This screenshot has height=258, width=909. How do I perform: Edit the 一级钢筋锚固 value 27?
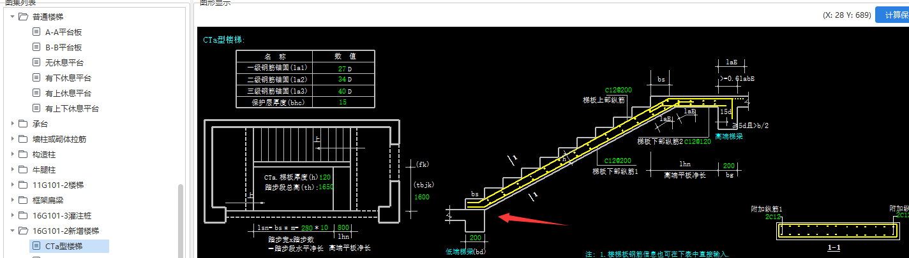(x=342, y=68)
